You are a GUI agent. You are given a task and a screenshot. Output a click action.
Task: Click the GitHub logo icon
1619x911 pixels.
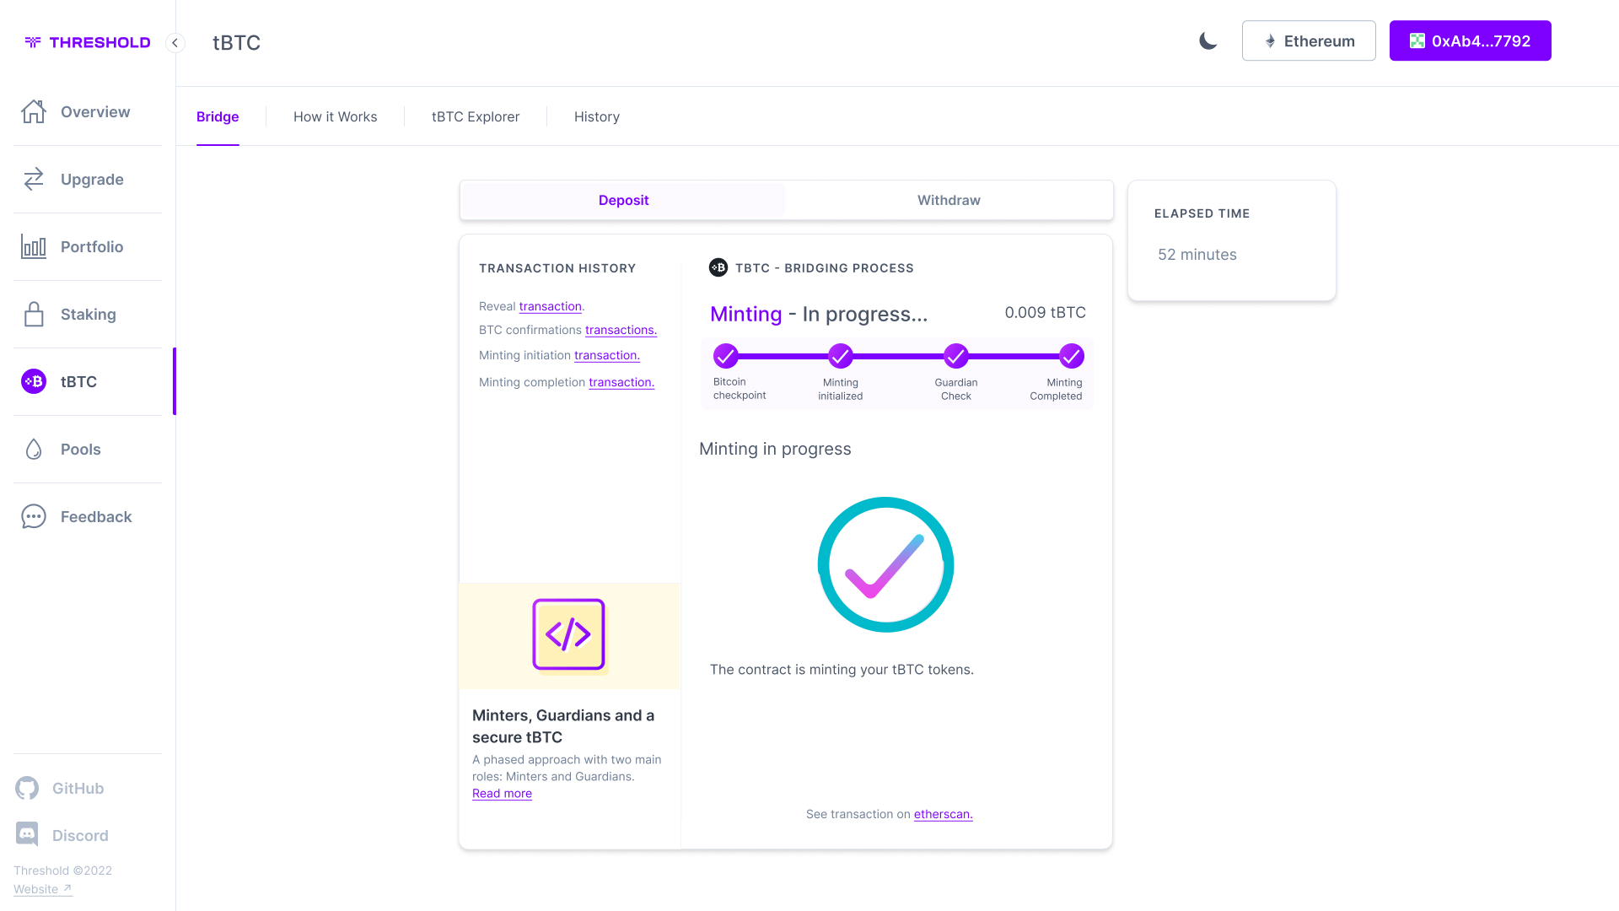27,788
